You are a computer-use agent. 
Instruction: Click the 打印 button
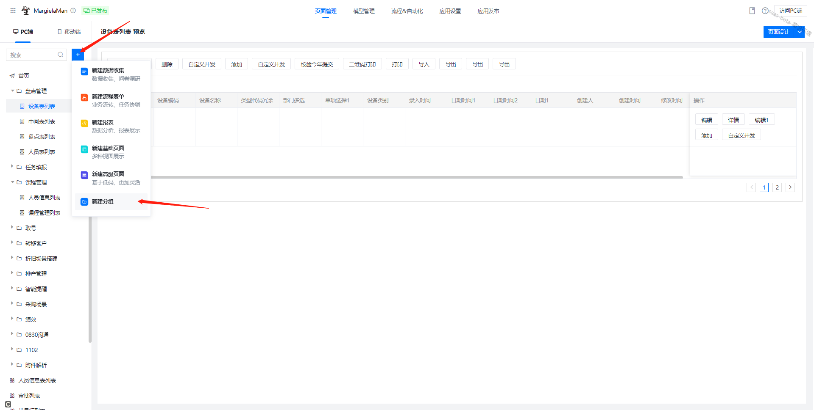(x=397, y=64)
